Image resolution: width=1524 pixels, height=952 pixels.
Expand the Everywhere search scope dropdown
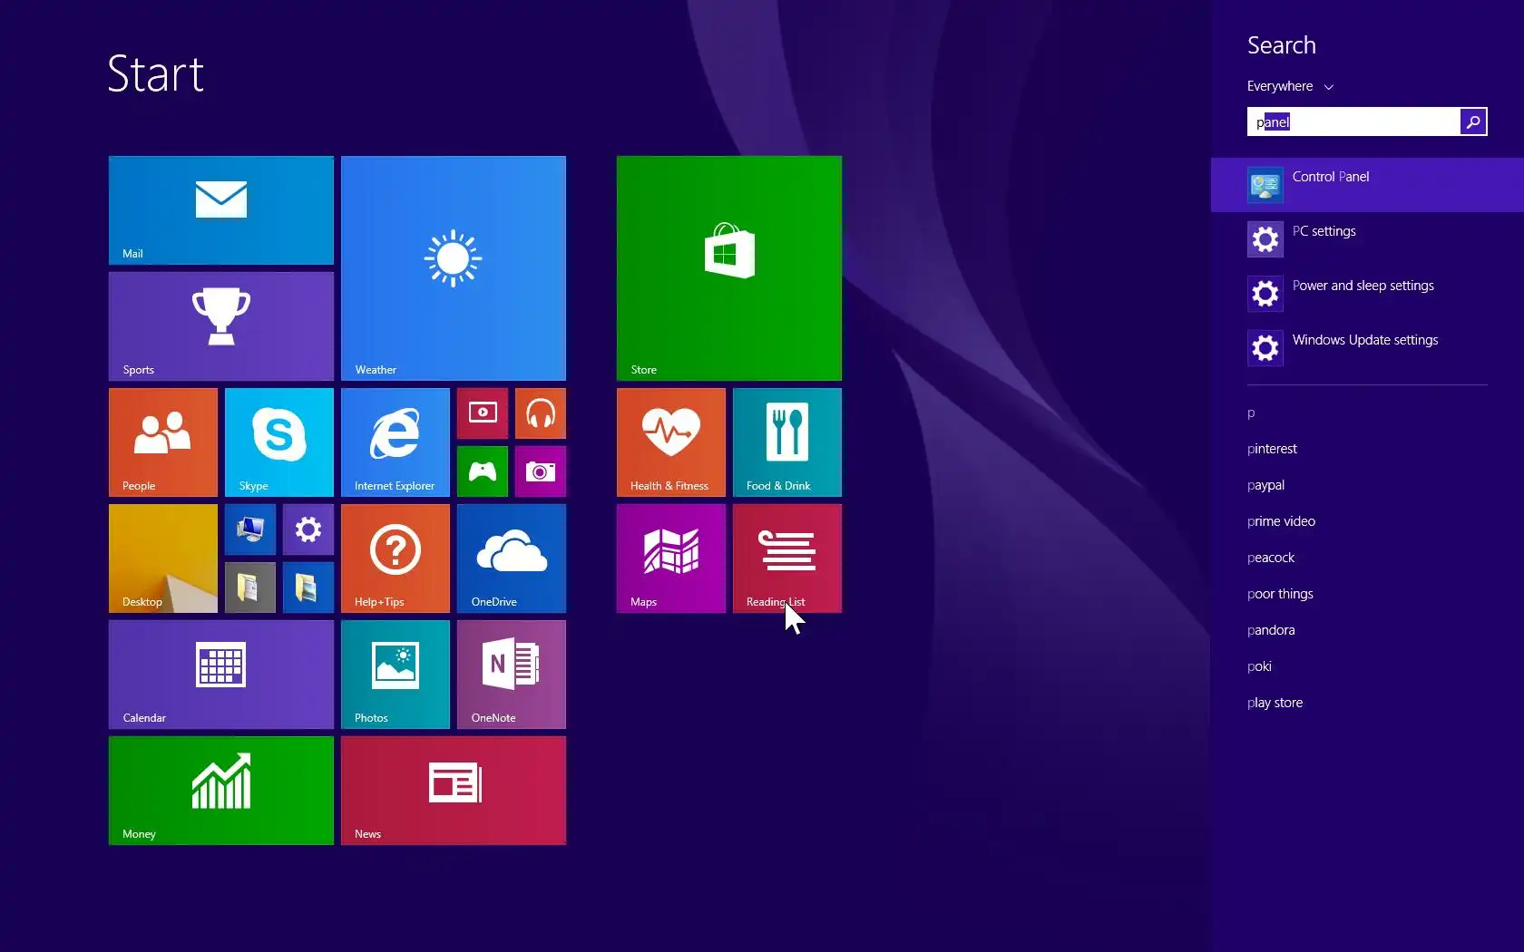(1290, 86)
